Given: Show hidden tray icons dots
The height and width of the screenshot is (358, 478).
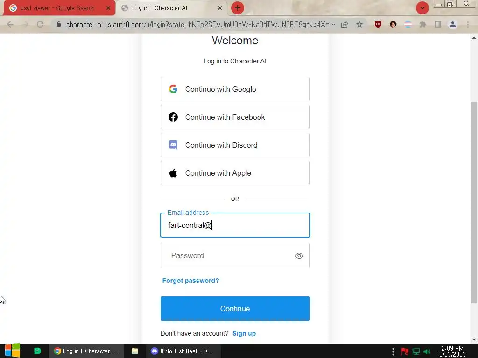Looking at the screenshot, I should pyautogui.click(x=393, y=351).
